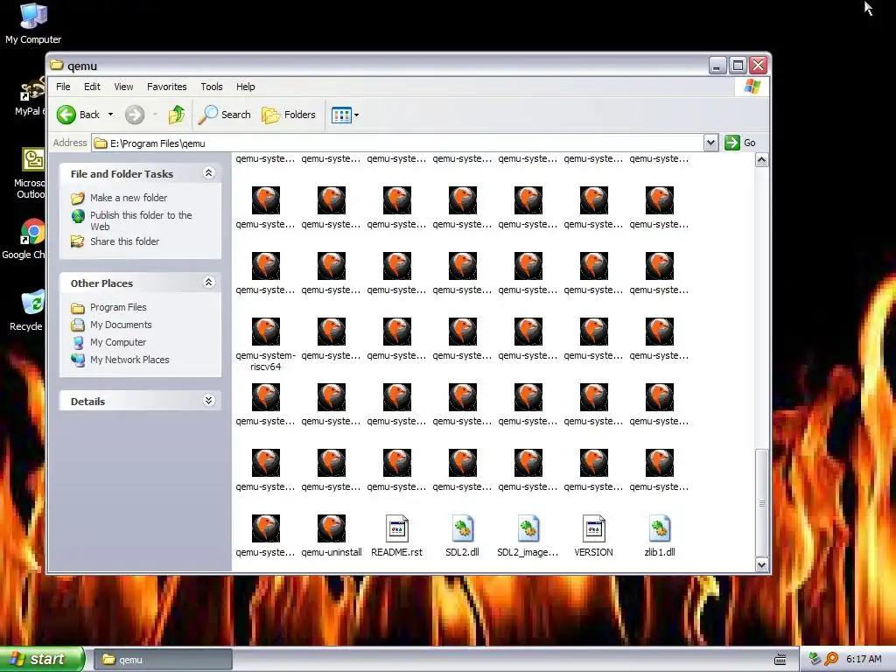Screen dimensions: 896x672
Task: Open the VERSION file icon
Action: click(594, 528)
